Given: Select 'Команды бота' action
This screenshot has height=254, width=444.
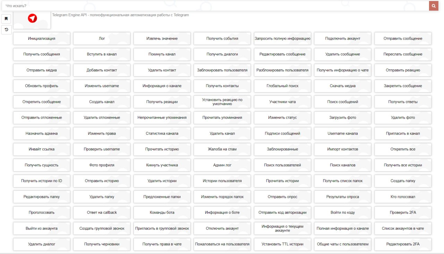Looking at the screenshot, I should pyautogui.click(x=162, y=213).
